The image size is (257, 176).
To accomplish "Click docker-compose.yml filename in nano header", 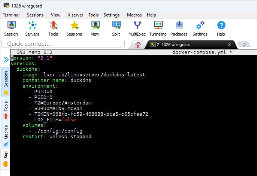I will coord(199,52).
